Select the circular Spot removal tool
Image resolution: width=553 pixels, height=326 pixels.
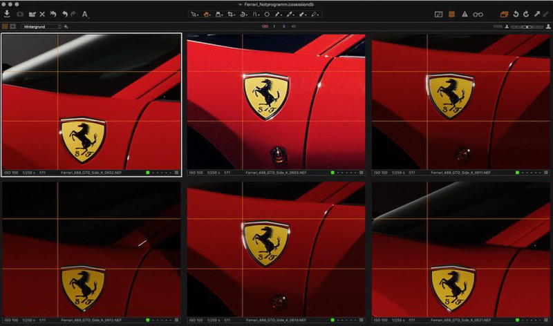267,15
